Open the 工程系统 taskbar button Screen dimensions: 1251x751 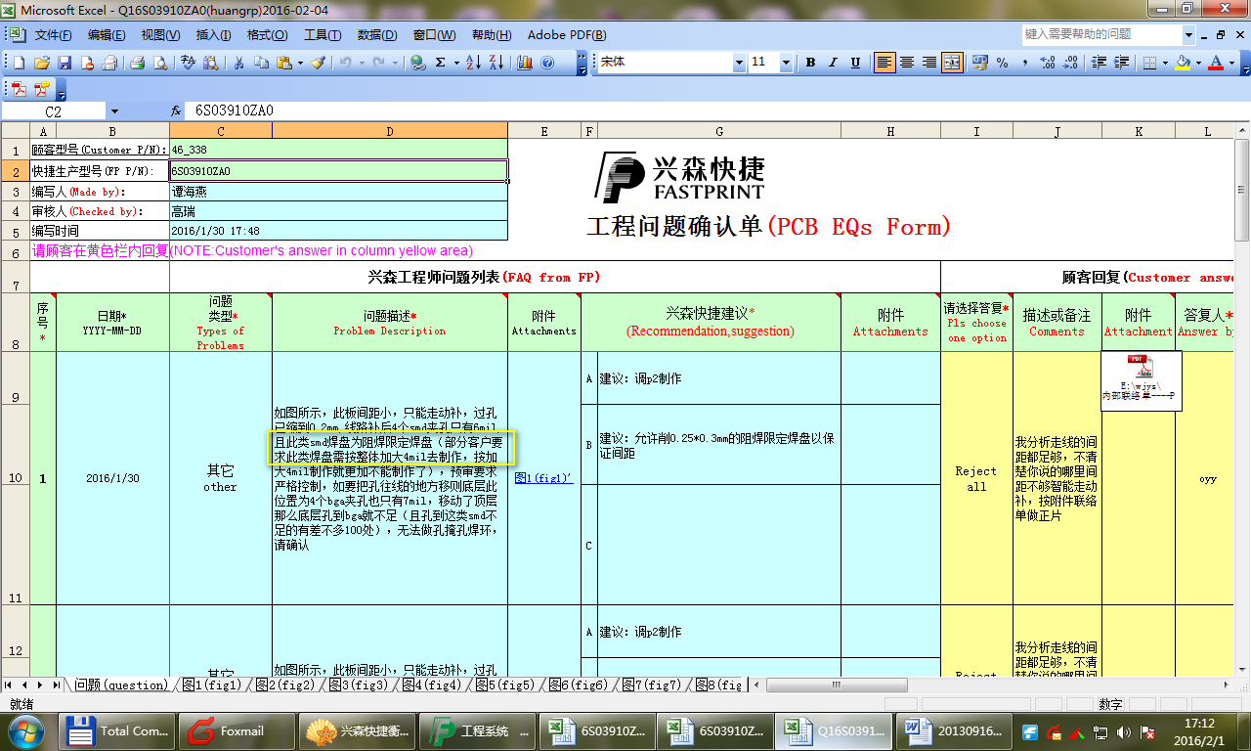click(x=479, y=730)
